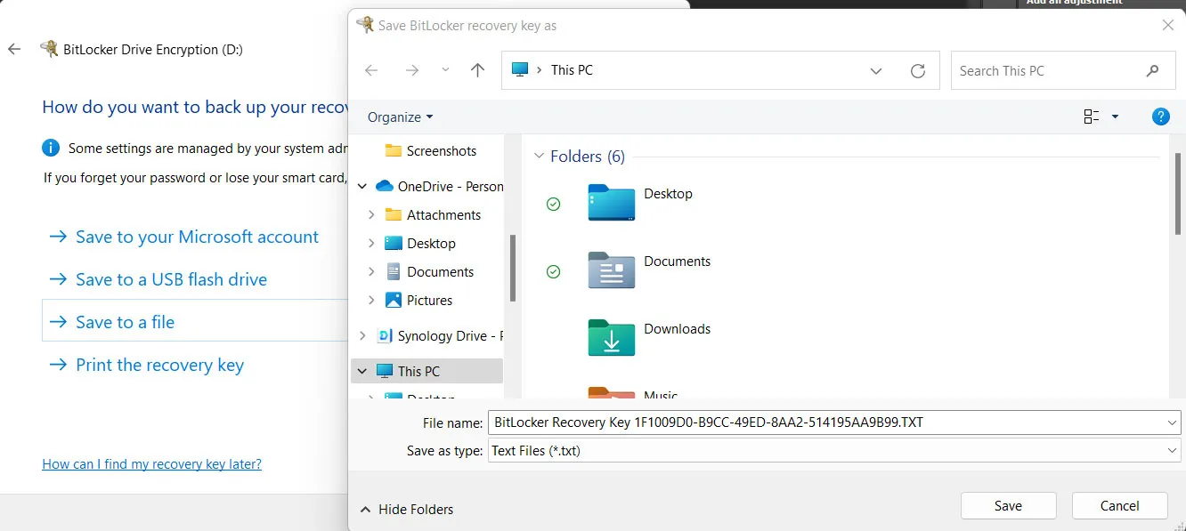Expand Attachments folder in the tree

371,215
